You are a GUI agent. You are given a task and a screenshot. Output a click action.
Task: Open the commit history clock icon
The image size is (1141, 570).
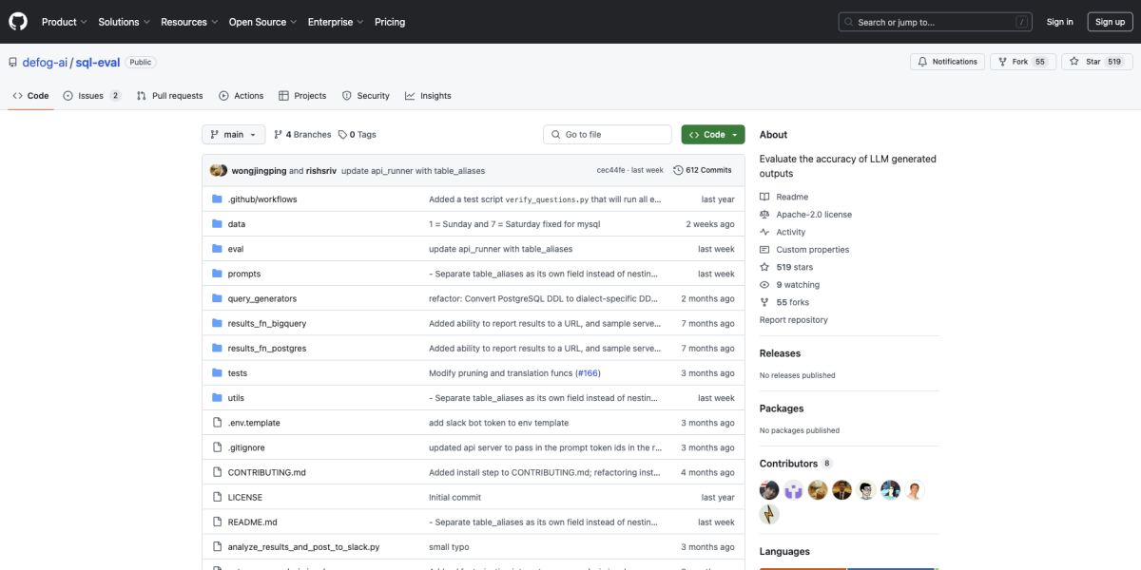pyautogui.click(x=678, y=170)
